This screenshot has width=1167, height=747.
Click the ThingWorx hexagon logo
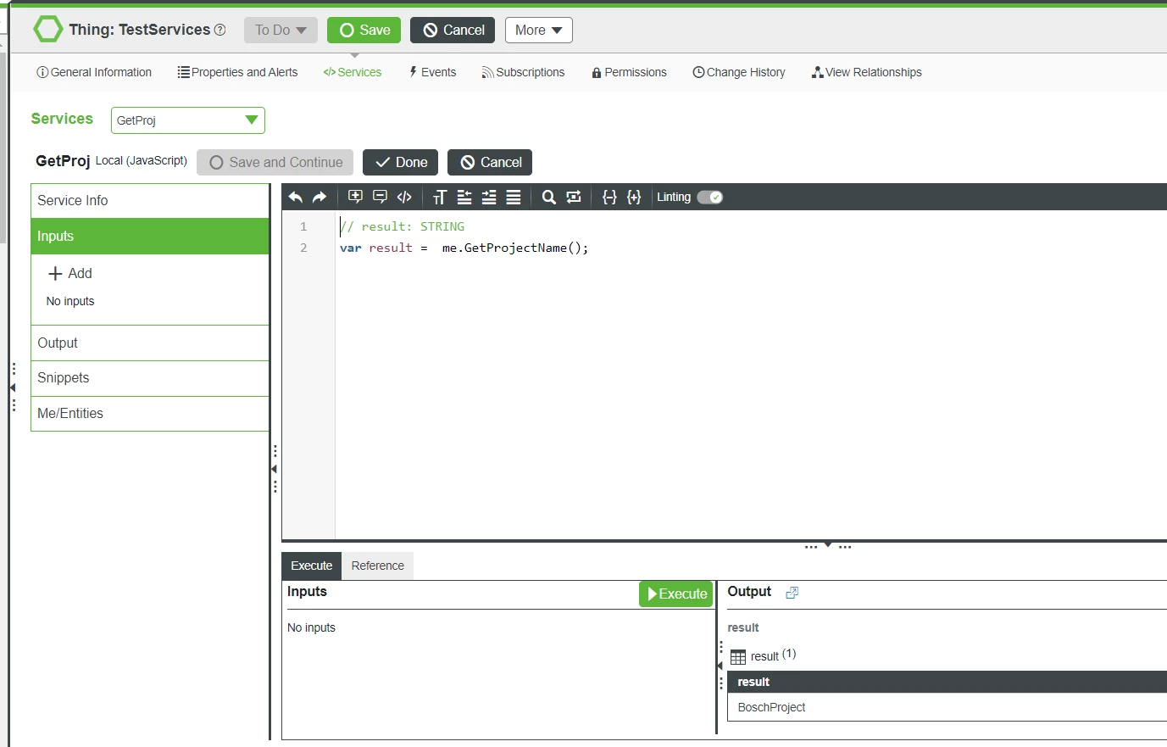(47, 29)
